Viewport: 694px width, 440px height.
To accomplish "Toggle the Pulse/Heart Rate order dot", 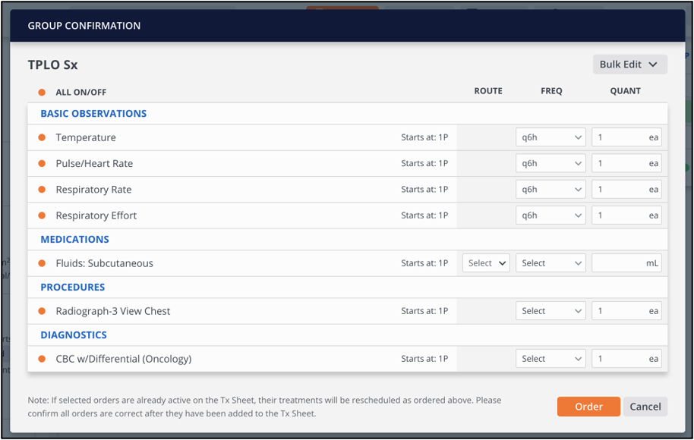I will (42, 164).
